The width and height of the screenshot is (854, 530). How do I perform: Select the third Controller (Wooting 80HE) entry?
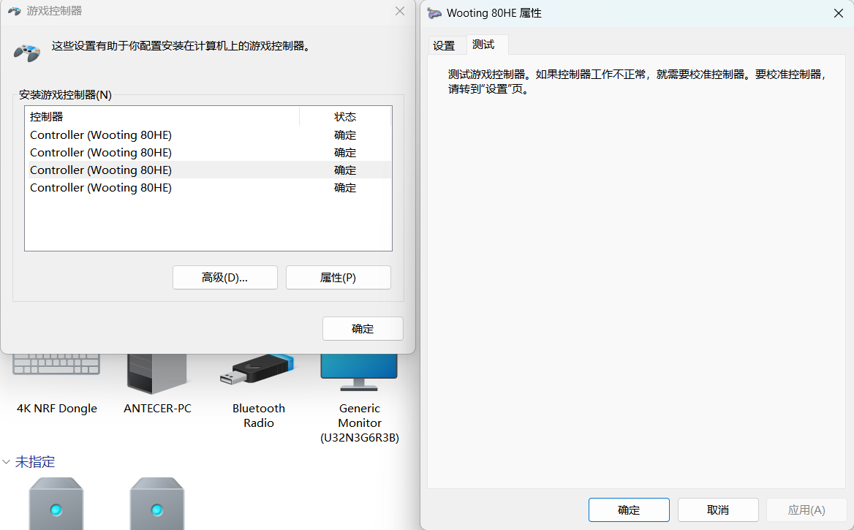[x=100, y=170]
